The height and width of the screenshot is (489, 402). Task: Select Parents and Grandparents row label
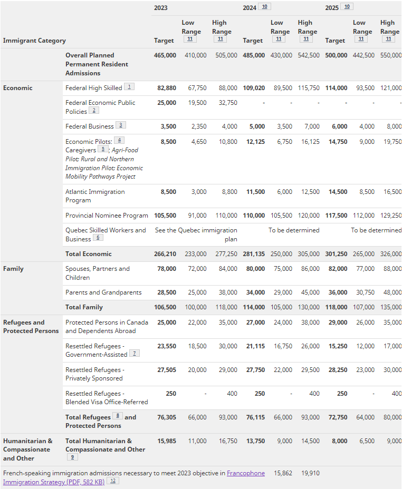(103, 292)
